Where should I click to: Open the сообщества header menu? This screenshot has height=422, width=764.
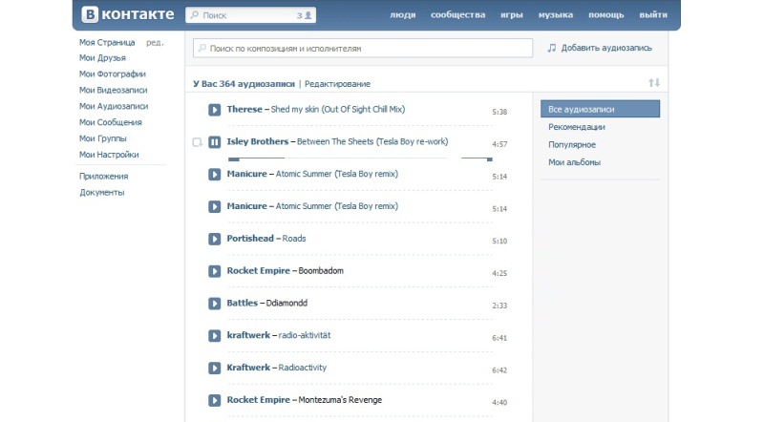(458, 14)
